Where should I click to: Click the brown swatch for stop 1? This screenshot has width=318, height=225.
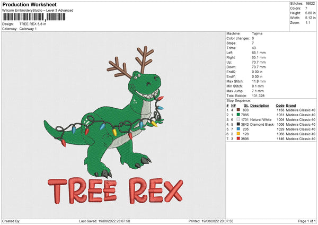pyautogui.click(x=238, y=110)
